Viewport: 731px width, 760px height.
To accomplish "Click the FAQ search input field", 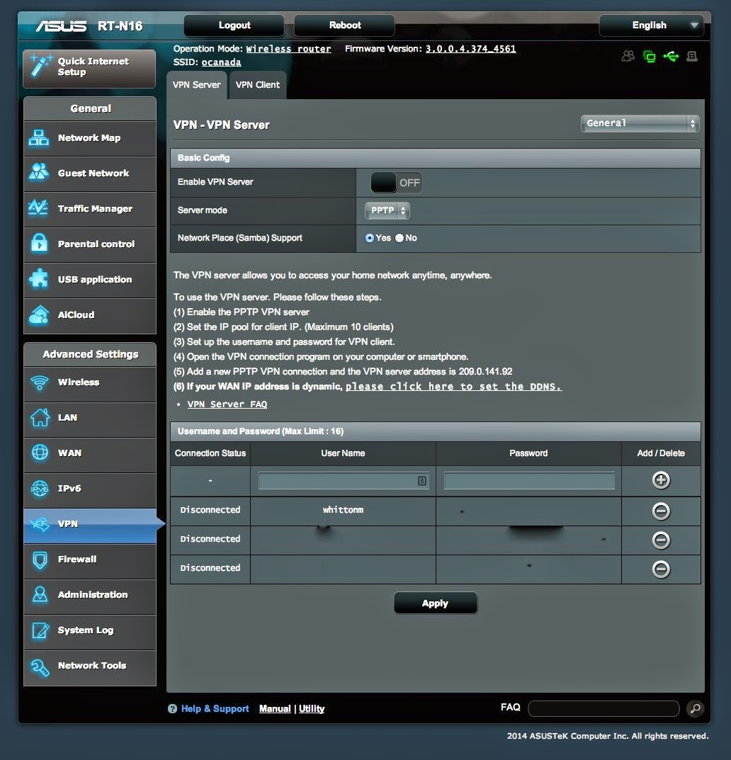I will tap(603, 708).
